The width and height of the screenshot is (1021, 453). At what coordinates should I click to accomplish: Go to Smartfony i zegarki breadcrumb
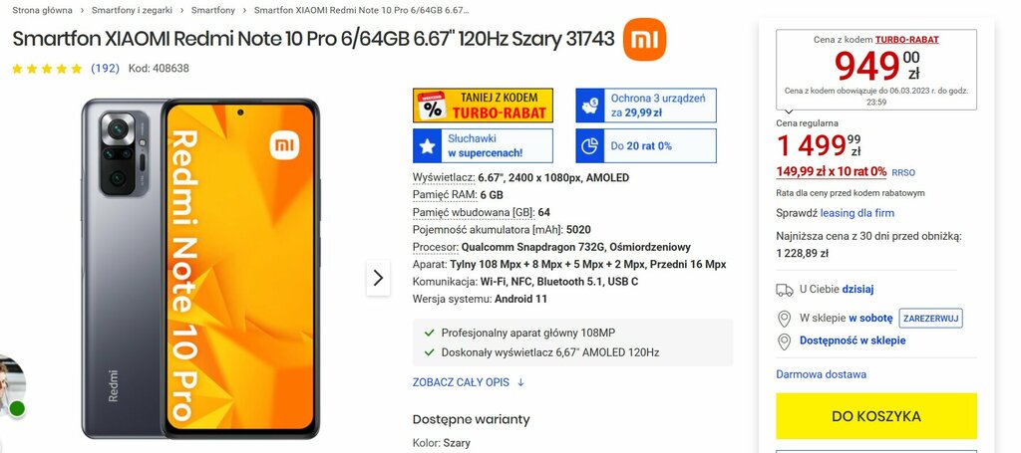point(133,10)
